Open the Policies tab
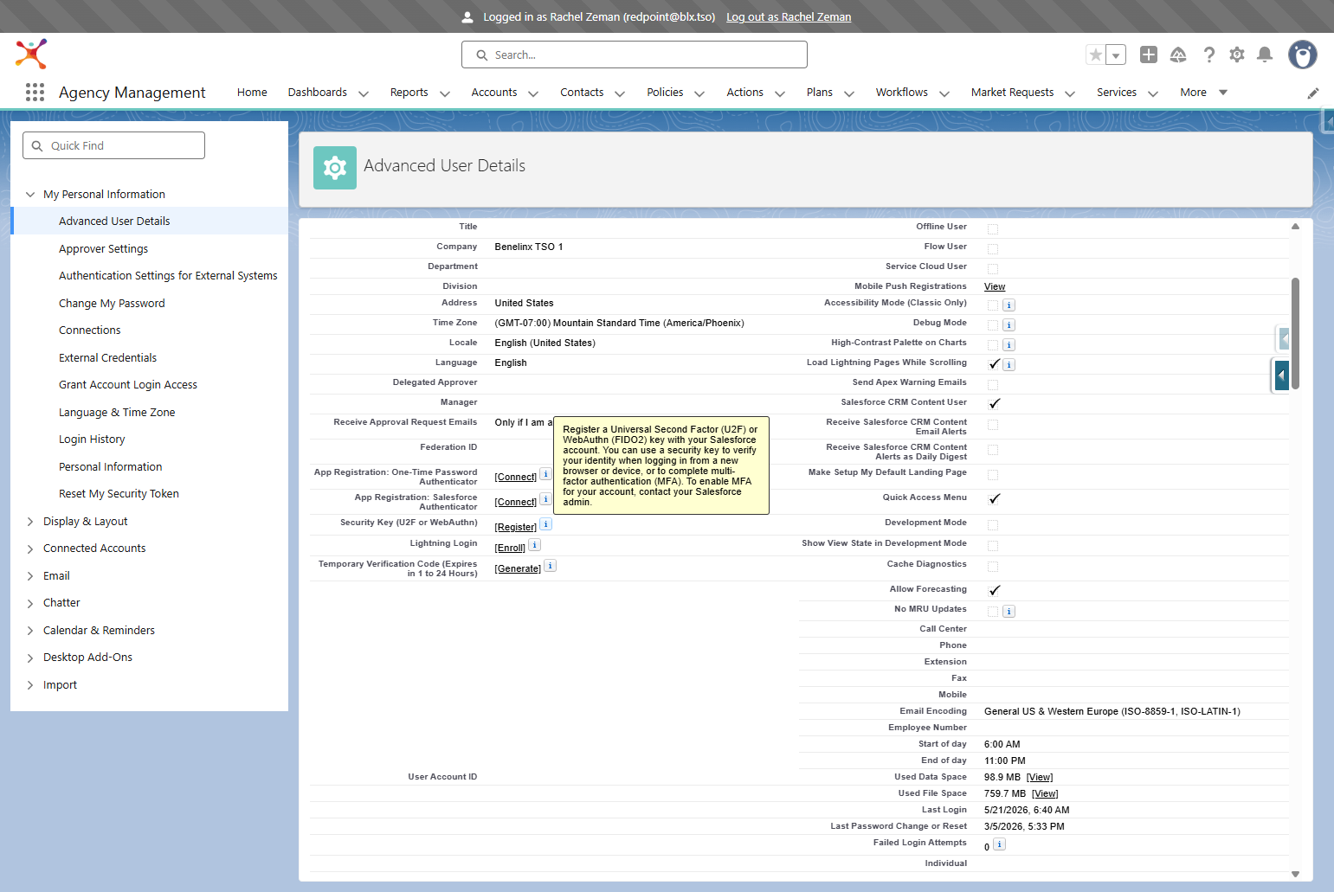Screen dimensions: 1334x892 pos(665,93)
